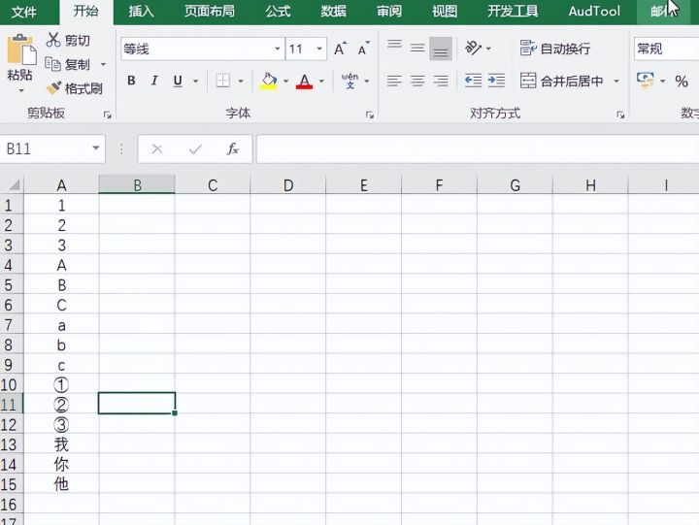The height and width of the screenshot is (525, 699).
Task: Open number format box 常规
Action: tap(666, 49)
